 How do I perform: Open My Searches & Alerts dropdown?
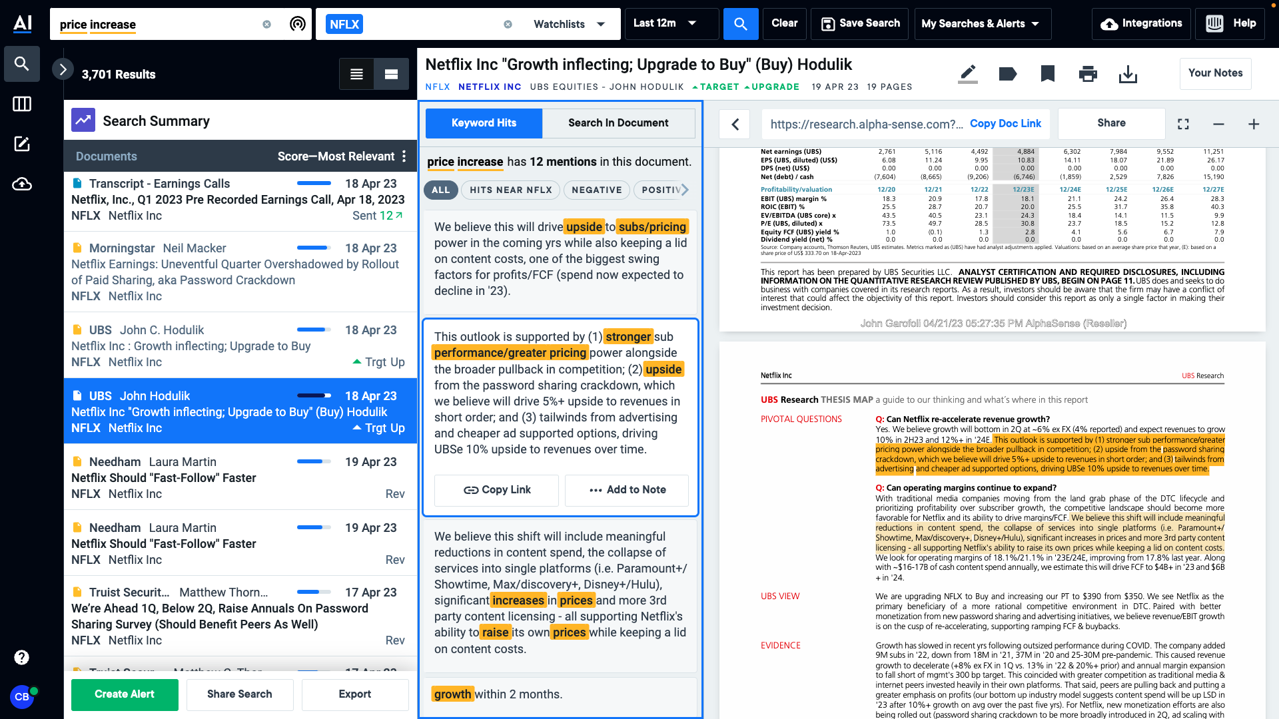(983, 24)
